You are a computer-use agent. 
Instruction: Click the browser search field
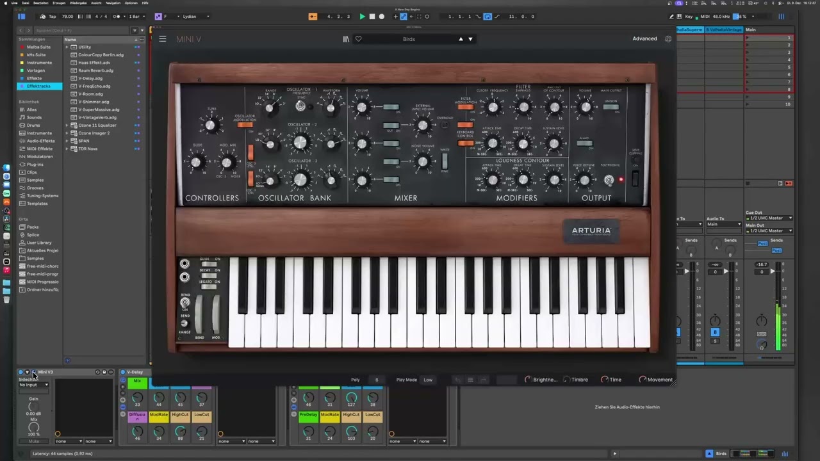(80, 30)
